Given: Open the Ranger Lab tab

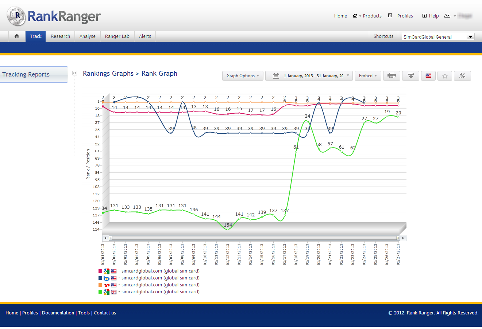Looking at the screenshot, I should tap(117, 36).
